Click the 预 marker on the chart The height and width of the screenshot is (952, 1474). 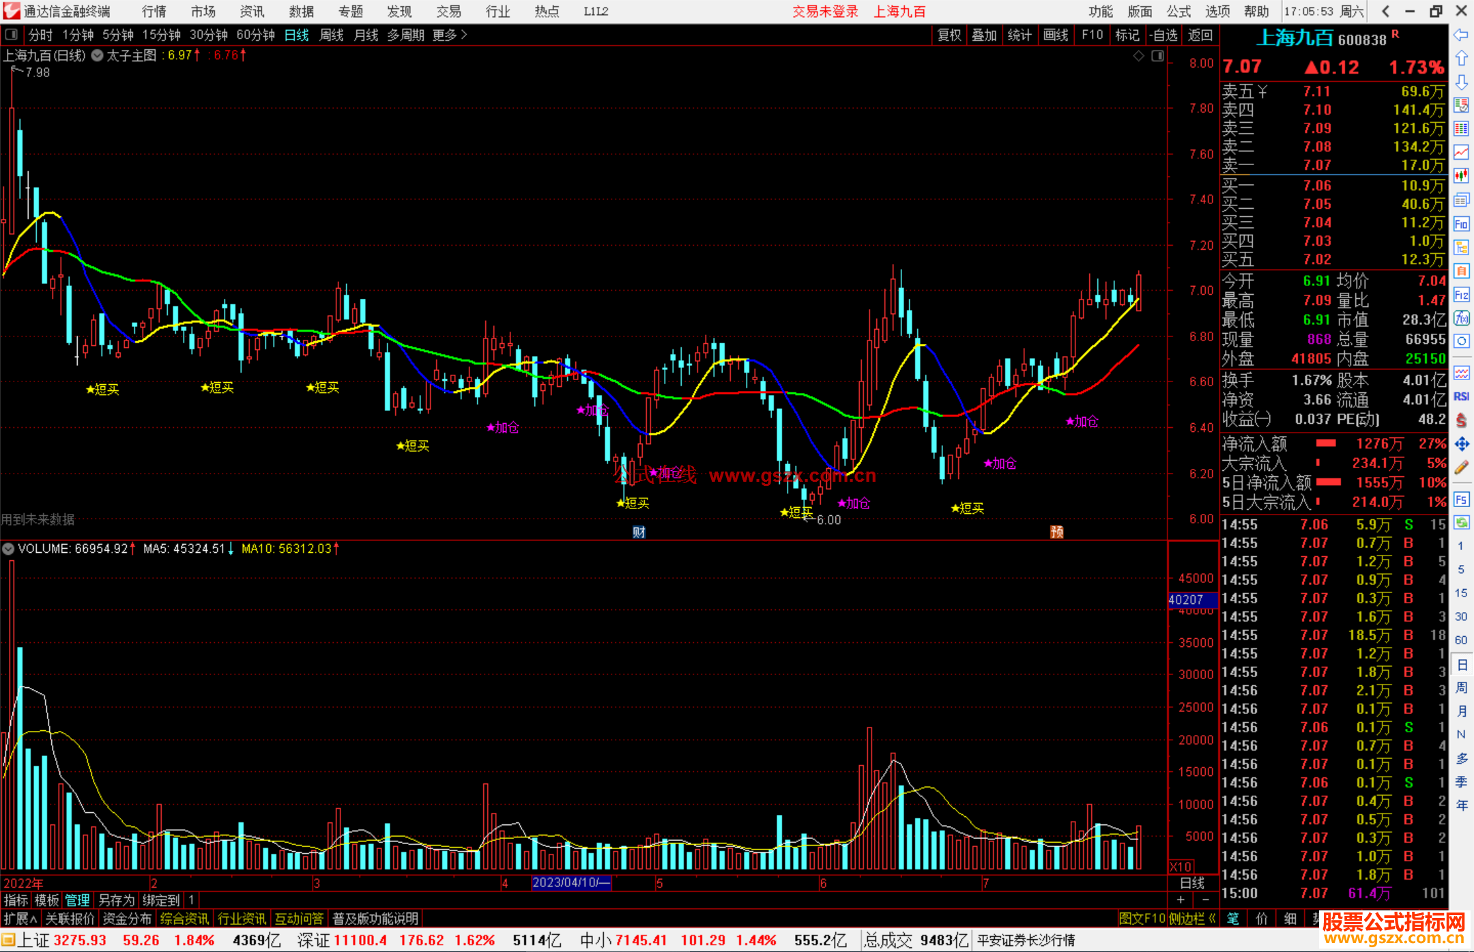(1056, 532)
